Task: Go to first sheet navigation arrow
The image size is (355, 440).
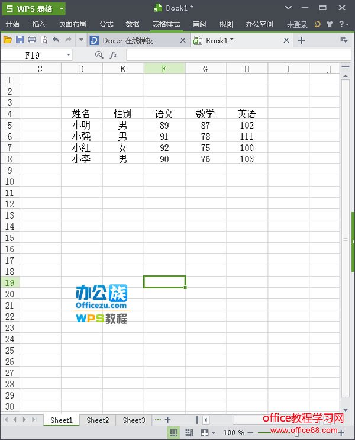Action: point(5,419)
